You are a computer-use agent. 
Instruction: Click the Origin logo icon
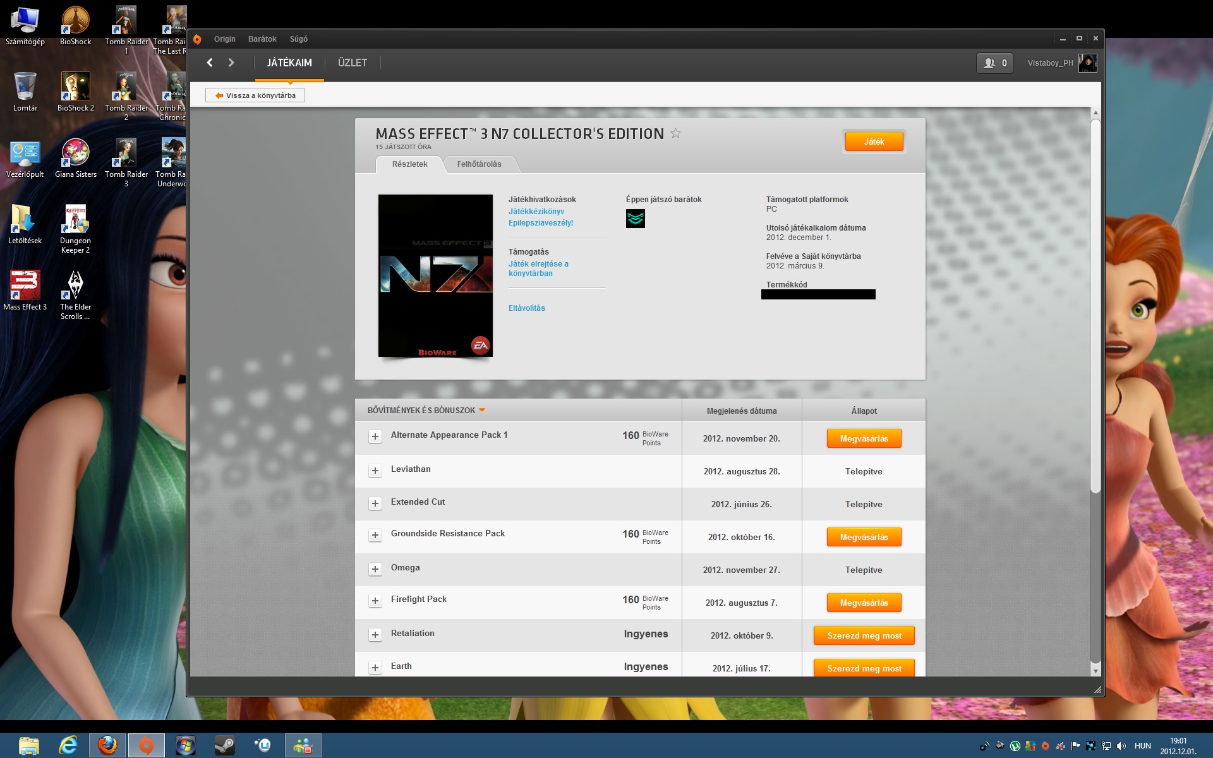coord(197,39)
